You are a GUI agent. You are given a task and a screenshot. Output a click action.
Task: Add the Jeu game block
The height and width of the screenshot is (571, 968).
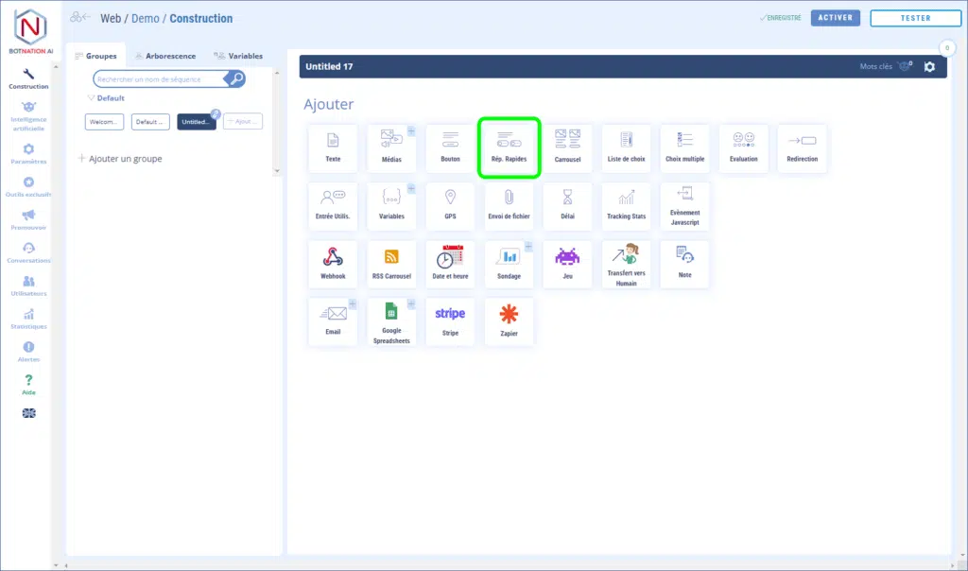point(567,265)
